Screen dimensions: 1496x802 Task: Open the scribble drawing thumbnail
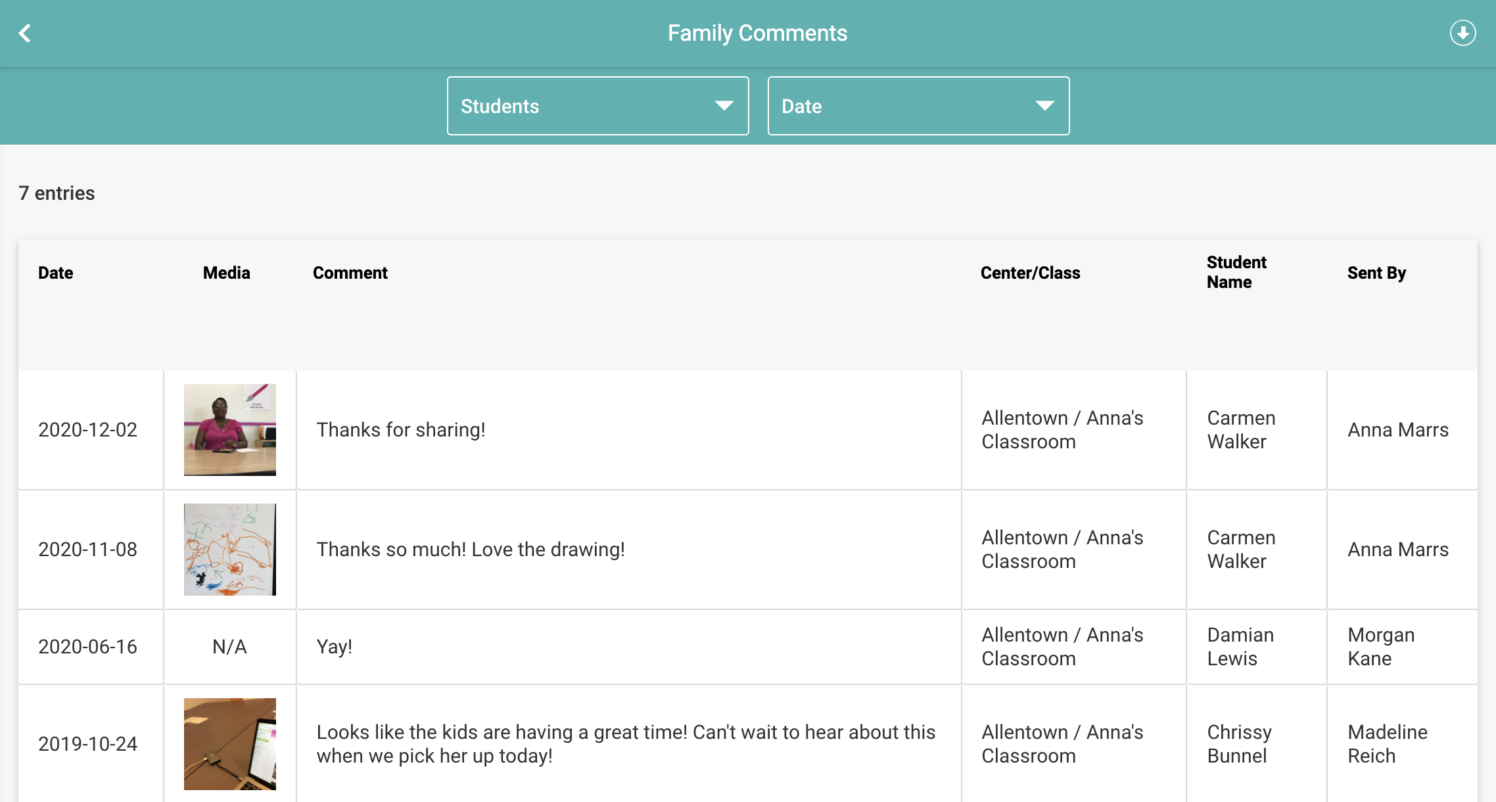pos(230,550)
